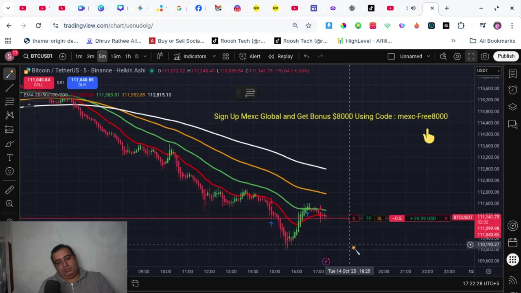The height and width of the screenshot is (293, 521).
Task: Open the patterns drawing tools
Action: (10, 116)
